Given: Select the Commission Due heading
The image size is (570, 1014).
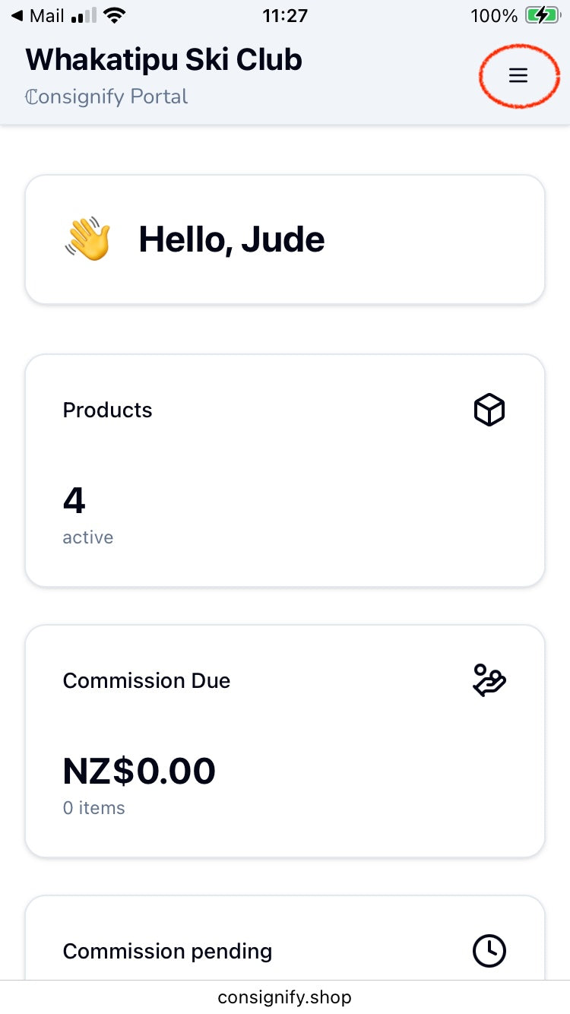Looking at the screenshot, I should coord(147,680).
